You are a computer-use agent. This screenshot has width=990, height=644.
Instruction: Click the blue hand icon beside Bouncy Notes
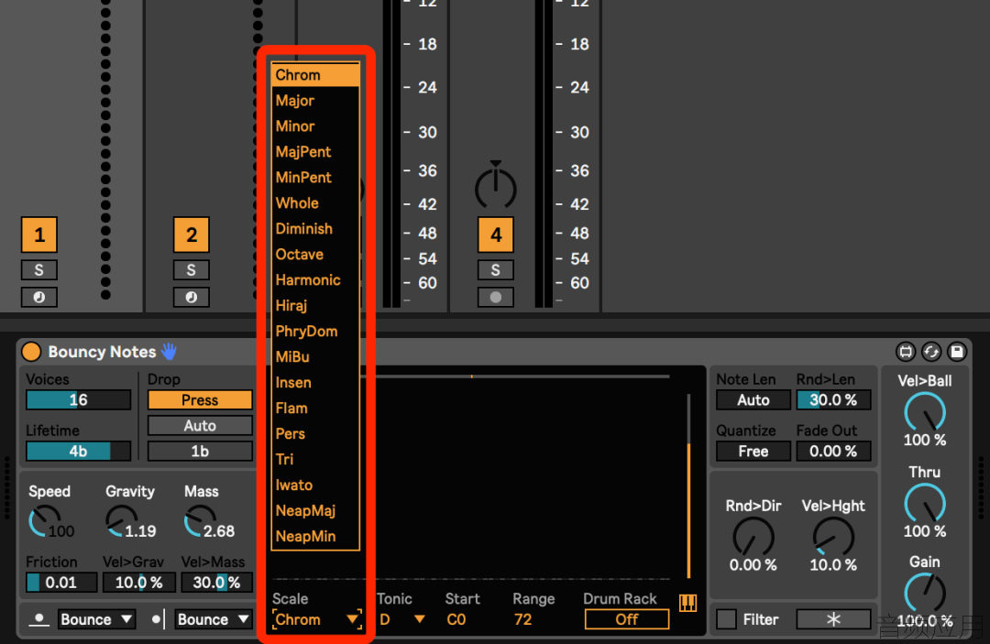click(170, 352)
